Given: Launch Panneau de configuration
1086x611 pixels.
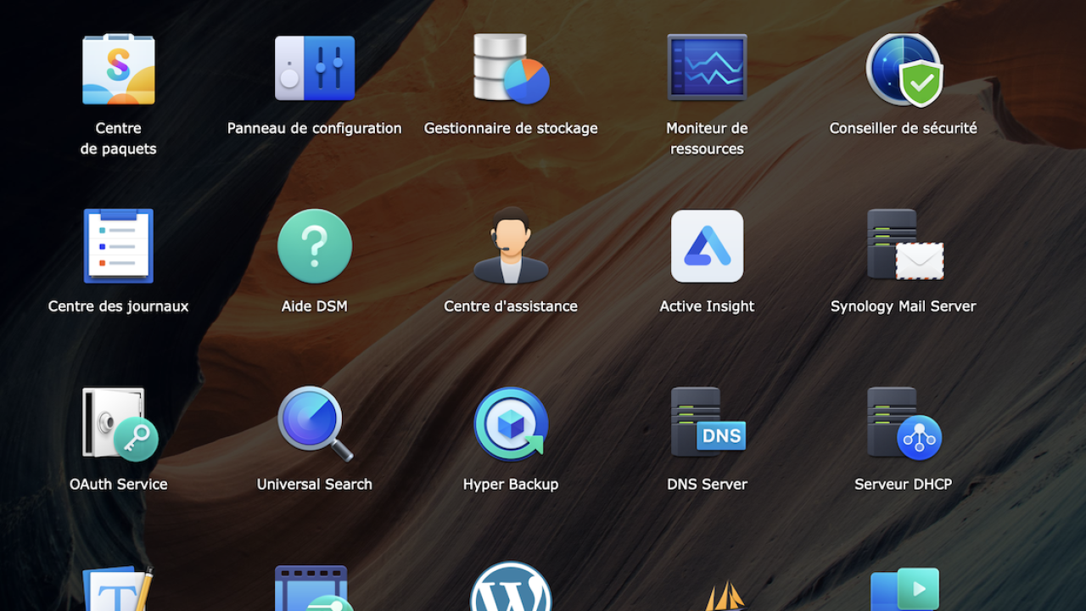Looking at the screenshot, I should [314, 69].
